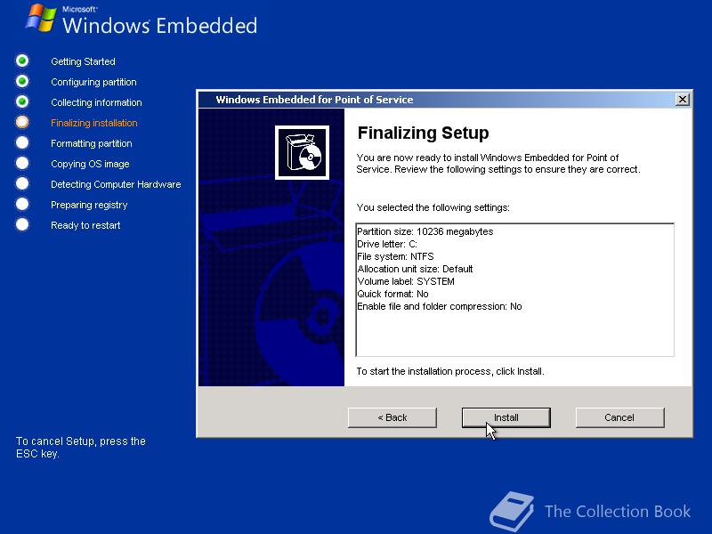This screenshot has width=712, height=534.
Task: Click the orange 'Finalizing installation' step label
Action: (94, 123)
